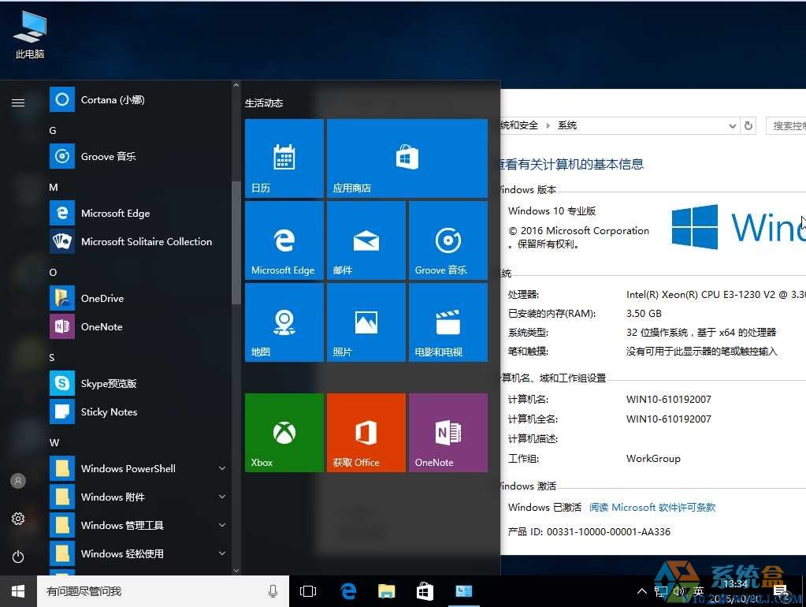Image resolution: width=806 pixels, height=607 pixels.
Task: Open the Mail (邮件) tile
Action: coord(366,240)
